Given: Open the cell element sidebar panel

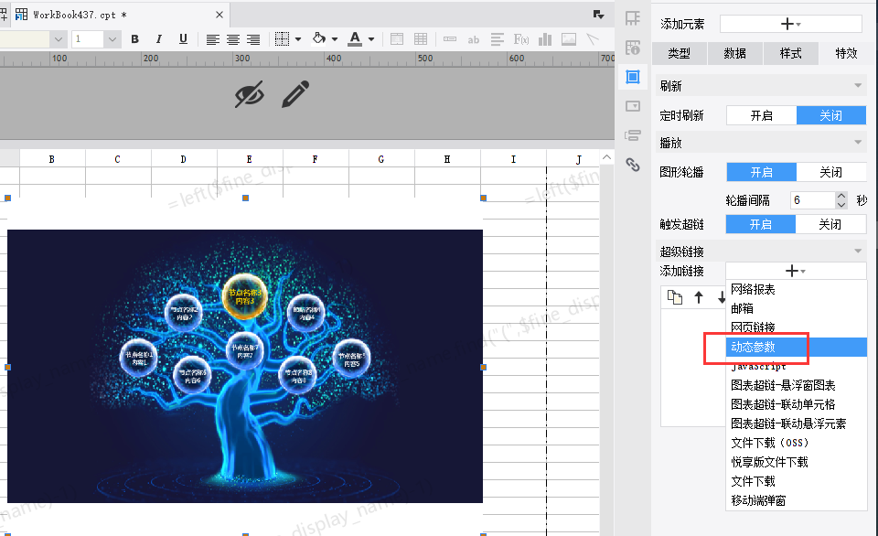Looking at the screenshot, I should [x=633, y=18].
